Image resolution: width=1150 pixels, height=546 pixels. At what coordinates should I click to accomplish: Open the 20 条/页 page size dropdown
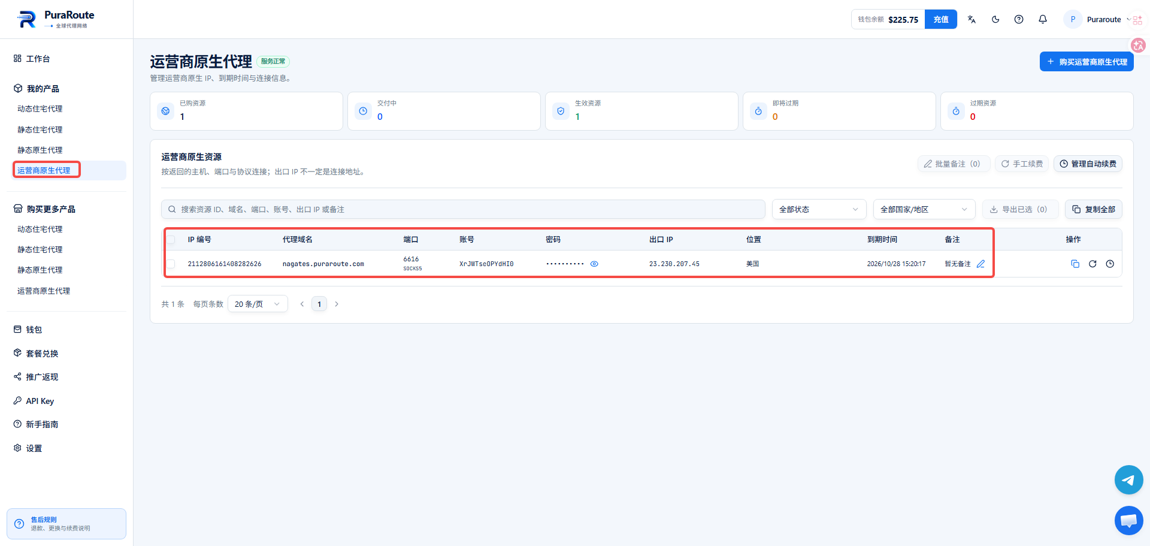click(258, 304)
